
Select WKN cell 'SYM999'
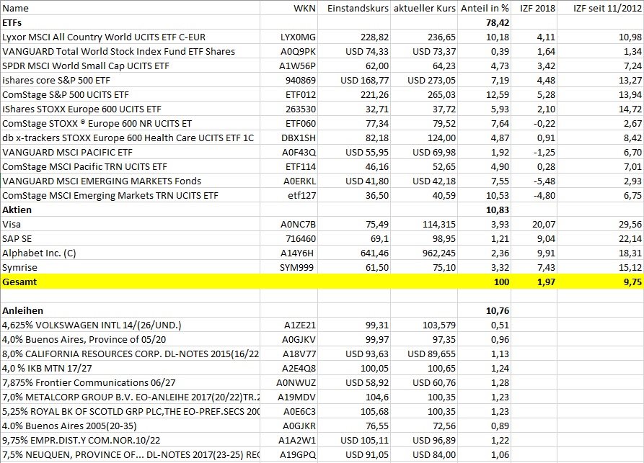[288, 267]
